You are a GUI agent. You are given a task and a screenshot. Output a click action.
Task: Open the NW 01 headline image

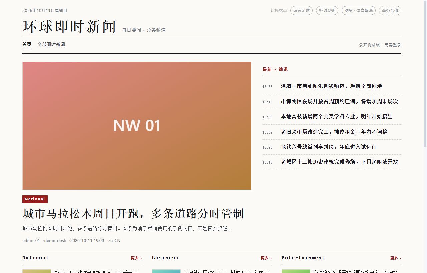(137, 126)
